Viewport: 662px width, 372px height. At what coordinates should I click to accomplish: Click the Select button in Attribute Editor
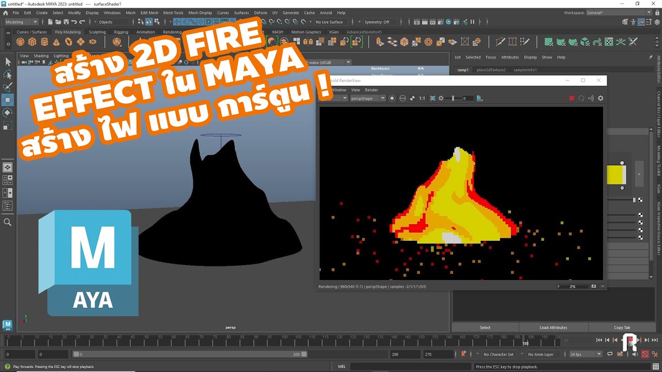[485, 328]
